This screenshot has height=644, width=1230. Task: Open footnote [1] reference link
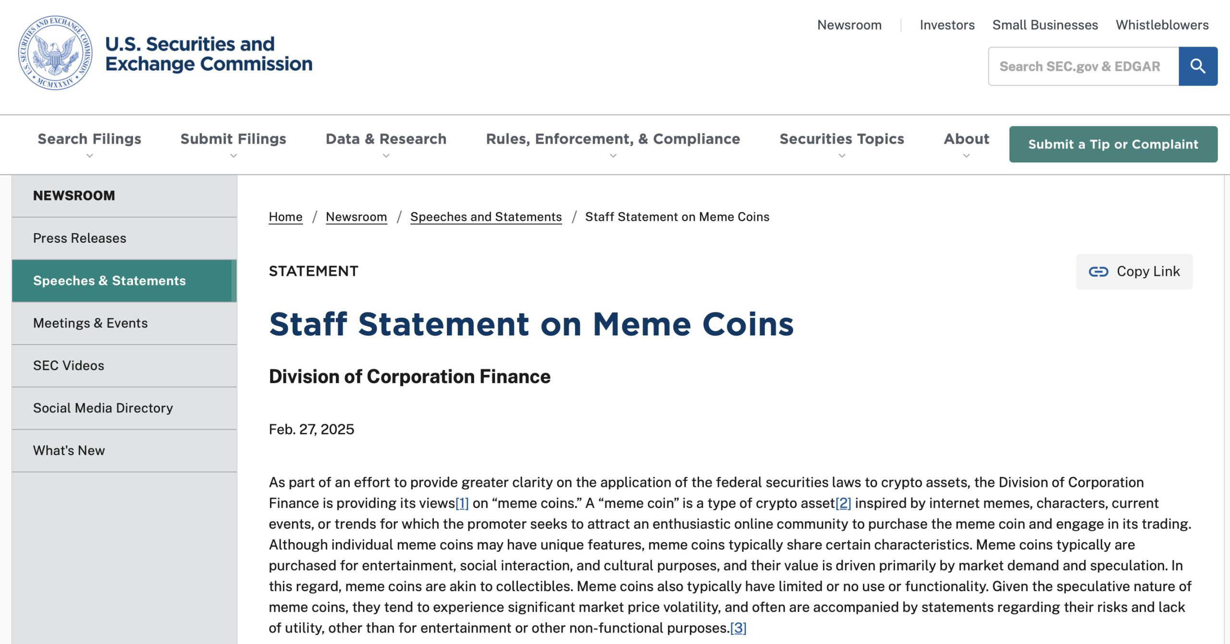[462, 503]
